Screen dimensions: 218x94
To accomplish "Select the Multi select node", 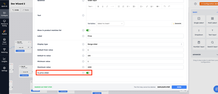I will (212, 20).
